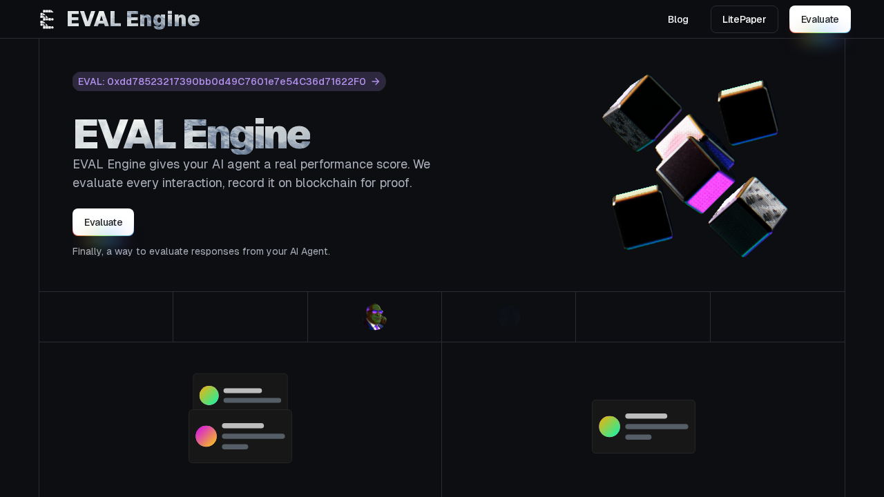This screenshot has width=884, height=497.
Task: Click the Evaluate button in the navigation bar
Action: click(820, 19)
